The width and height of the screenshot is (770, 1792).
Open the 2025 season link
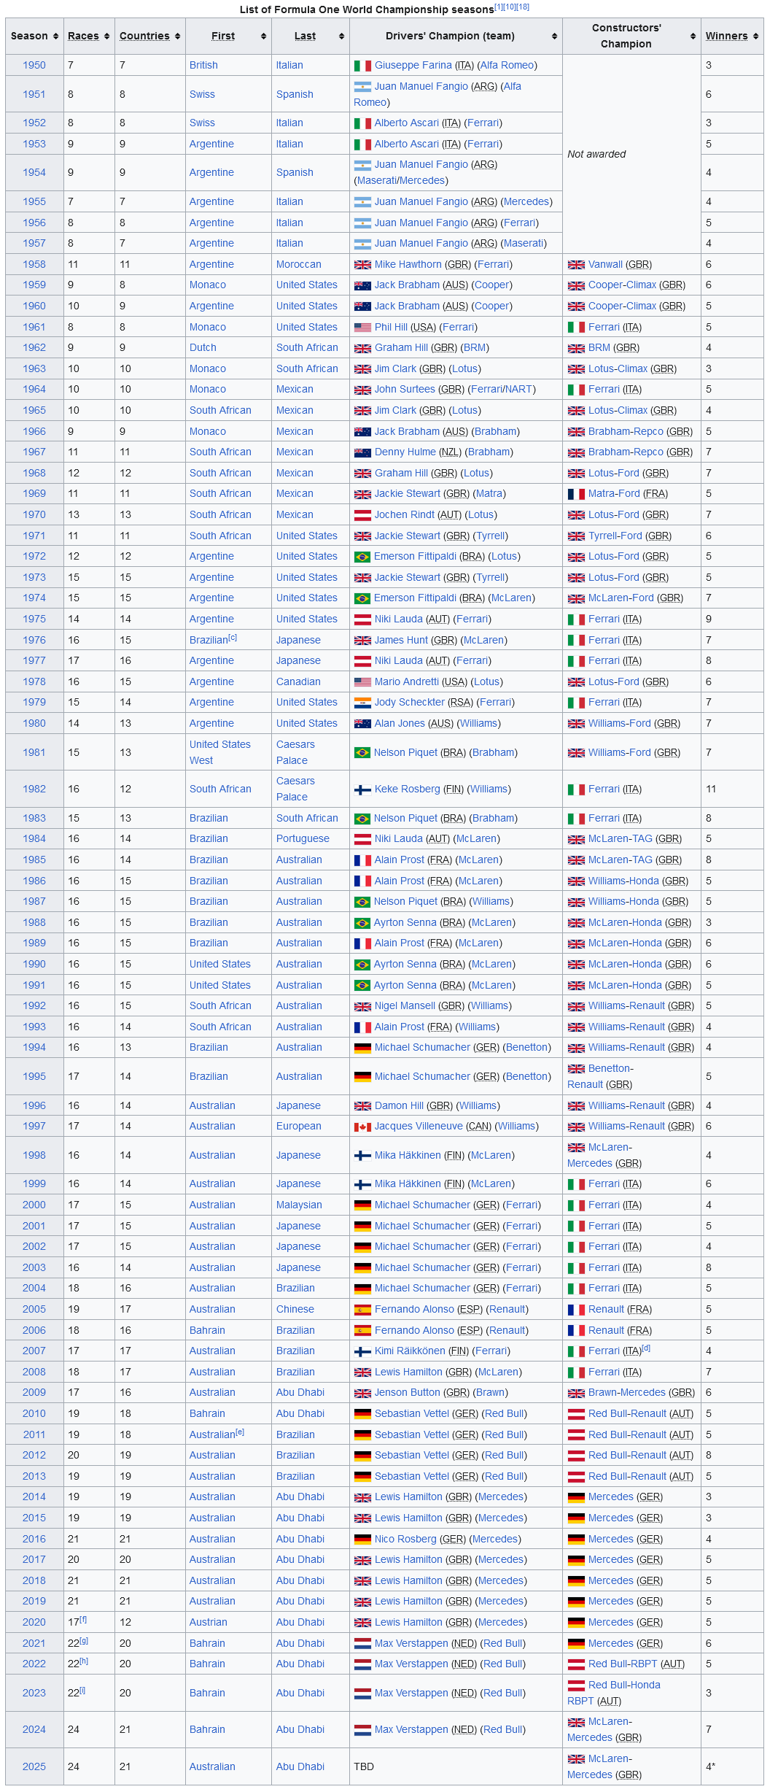tap(34, 1766)
